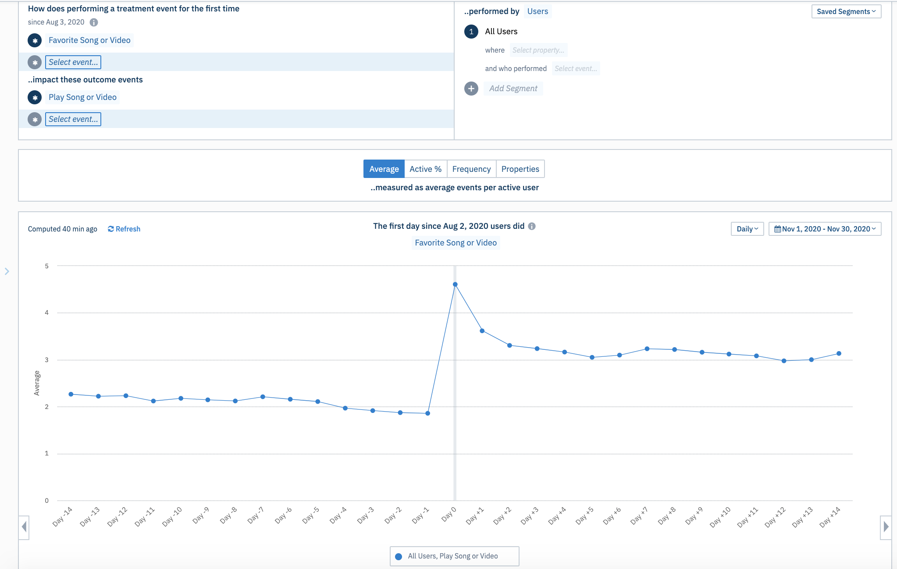Switch metric to Active %
897x569 pixels.
point(425,169)
